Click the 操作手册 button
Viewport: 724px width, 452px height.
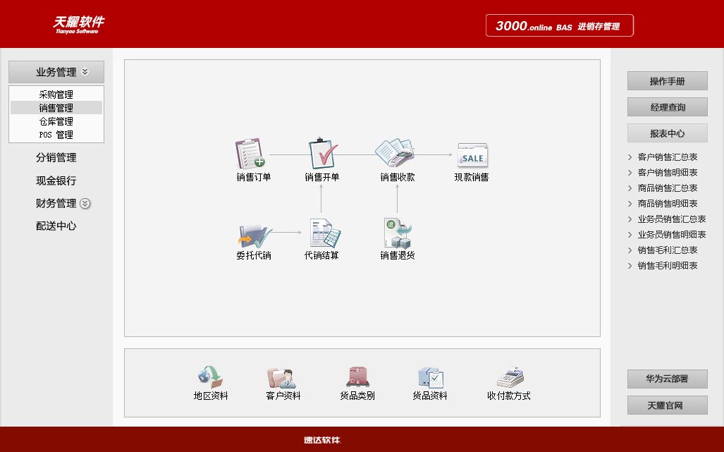[667, 81]
